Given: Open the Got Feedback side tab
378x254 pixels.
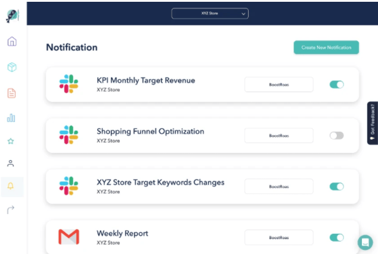Looking at the screenshot, I should click(x=372, y=123).
